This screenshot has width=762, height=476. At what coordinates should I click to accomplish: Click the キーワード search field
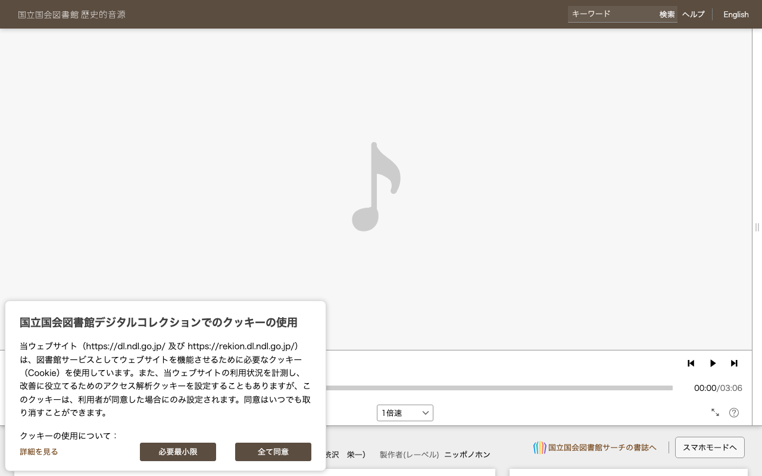[x=612, y=14]
